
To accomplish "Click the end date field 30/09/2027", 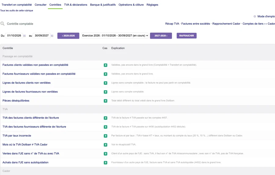I will [42, 36].
